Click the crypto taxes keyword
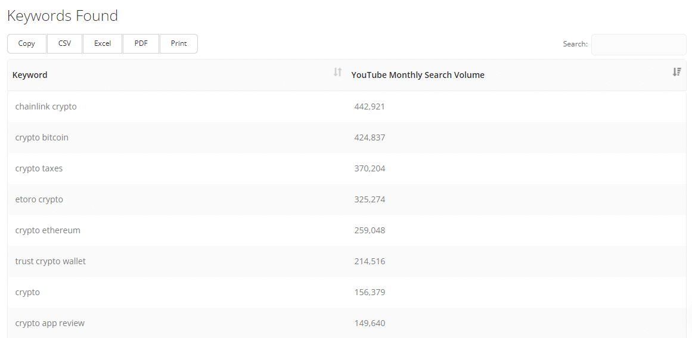Viewport: 692px width, 338px height. coord(39,168)
